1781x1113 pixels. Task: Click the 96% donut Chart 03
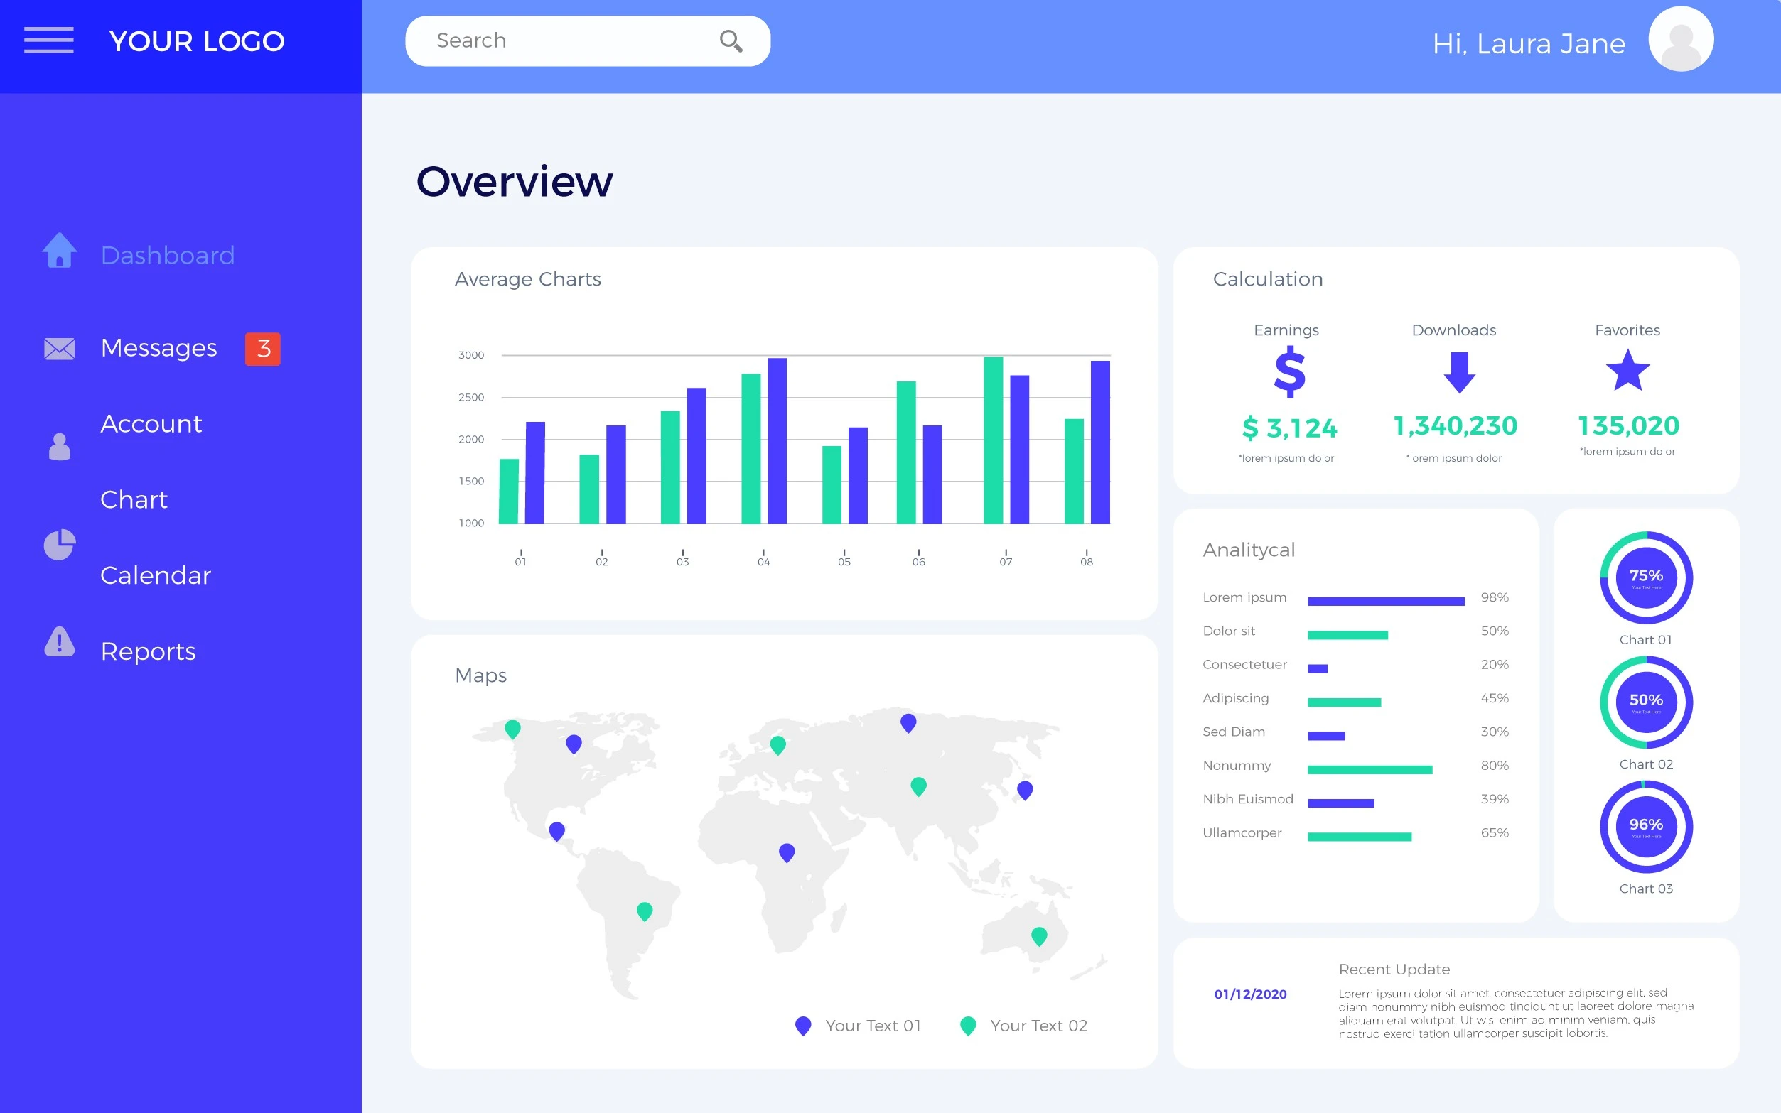click(1646, 826)
